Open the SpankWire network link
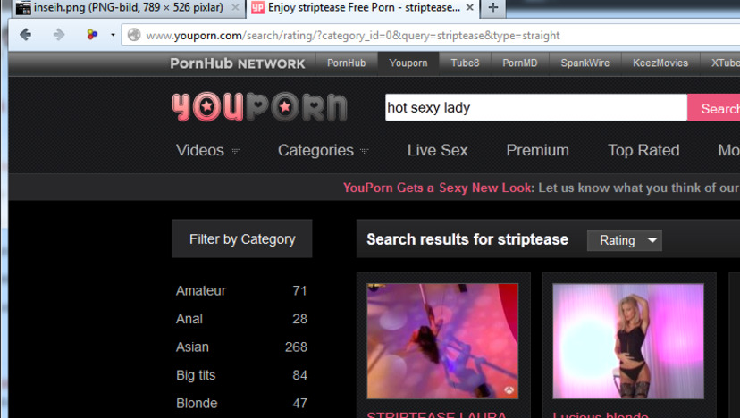This screenshot has height=418, width=740. point(584,63)
